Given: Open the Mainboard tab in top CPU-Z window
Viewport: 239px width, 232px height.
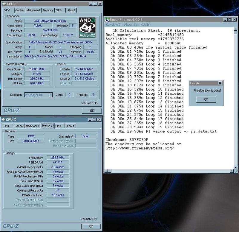Looking at the screenshot, I should (33, 10).
